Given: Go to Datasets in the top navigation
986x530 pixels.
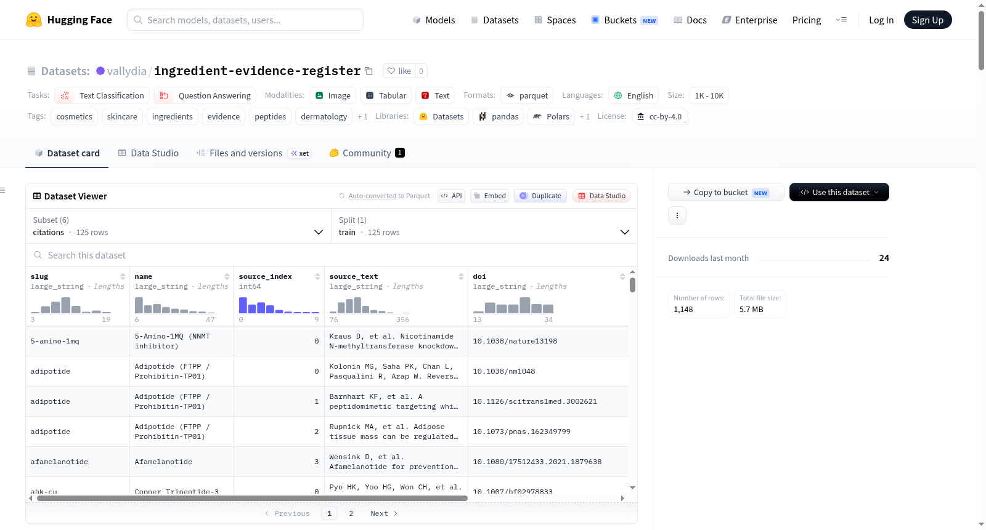Looking at the screenshot, I should pyautogui.click(x=494, y=20).
